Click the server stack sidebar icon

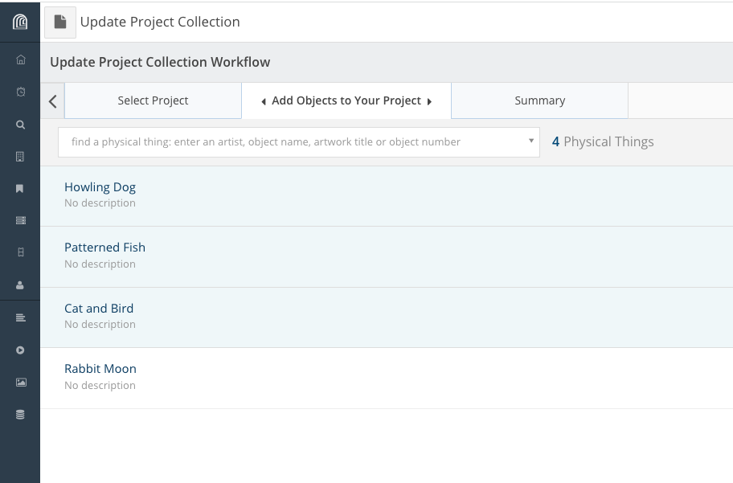coord(21,220)
